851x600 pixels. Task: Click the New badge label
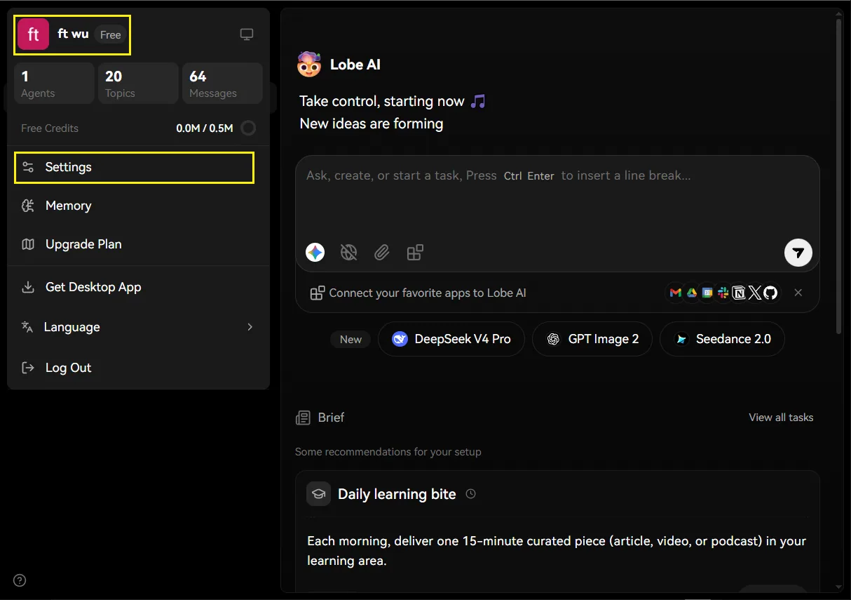coord(350,339)
